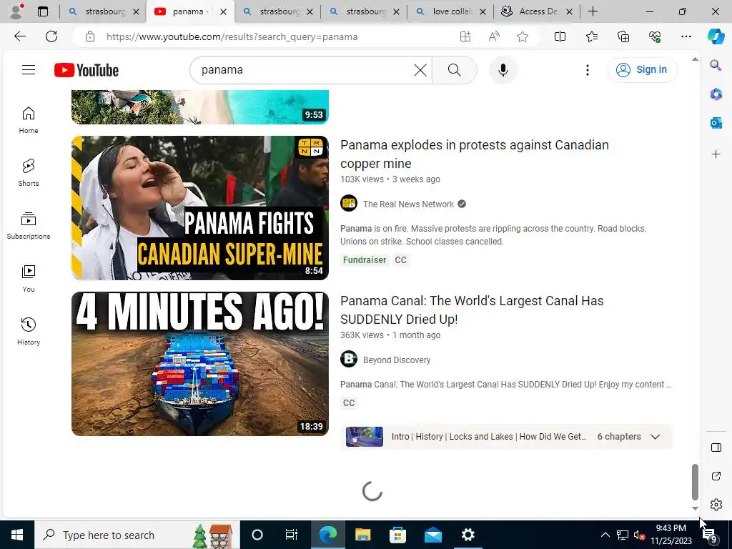Open Edge Settings and more menu
732x549 pixels.
coord(686,36)
